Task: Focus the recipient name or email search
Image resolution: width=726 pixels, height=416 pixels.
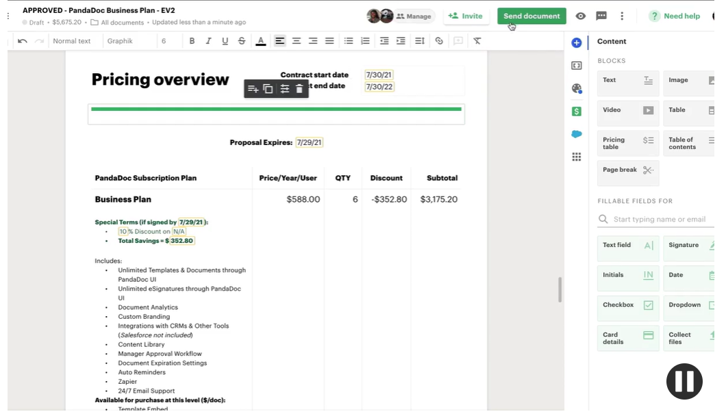Action: pos(655,219)
